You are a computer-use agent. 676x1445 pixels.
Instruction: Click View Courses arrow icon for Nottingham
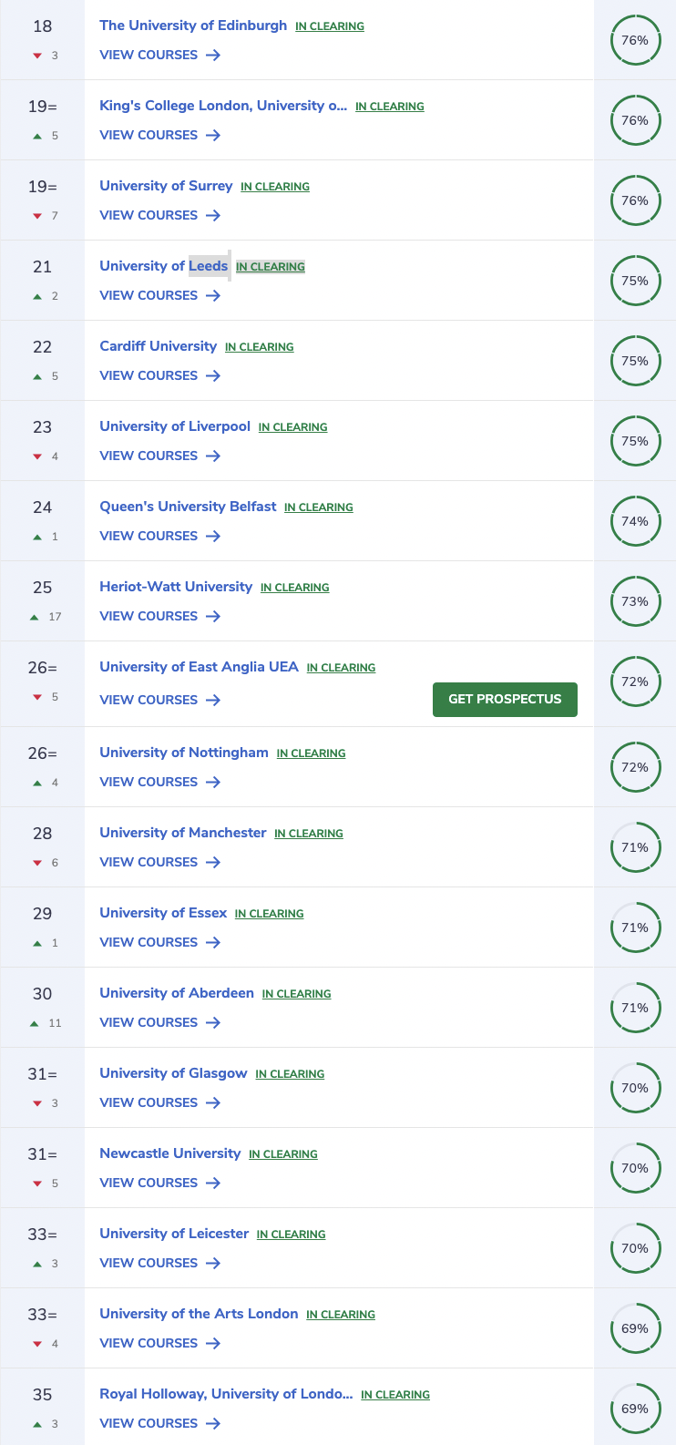pos(213,783)
